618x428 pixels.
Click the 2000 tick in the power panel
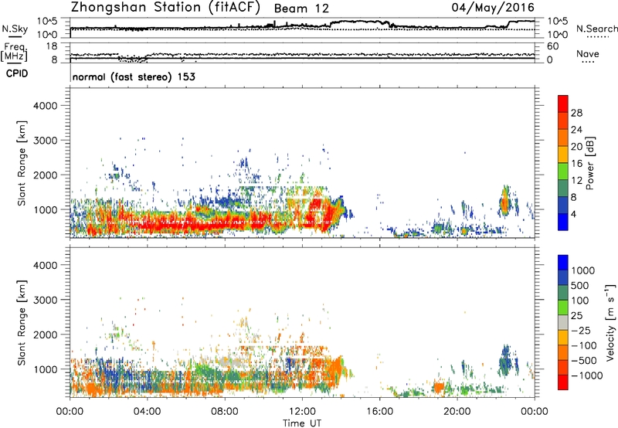click(45, 175)
